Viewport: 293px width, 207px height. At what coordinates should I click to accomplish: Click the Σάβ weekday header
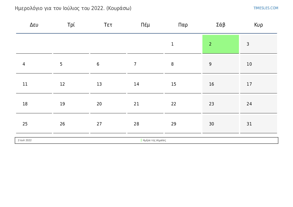221,25
